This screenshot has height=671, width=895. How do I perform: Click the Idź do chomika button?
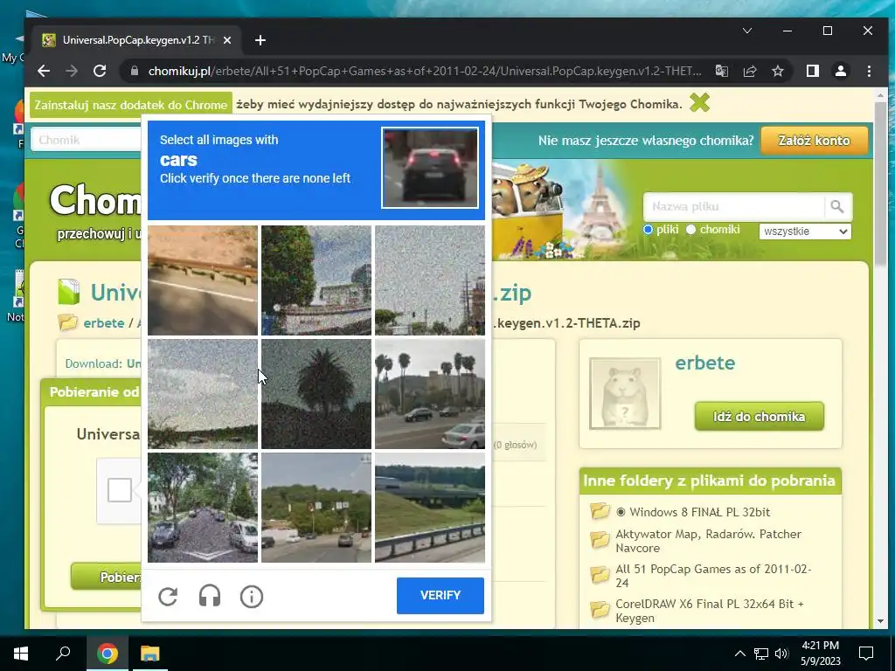(760, 417)
